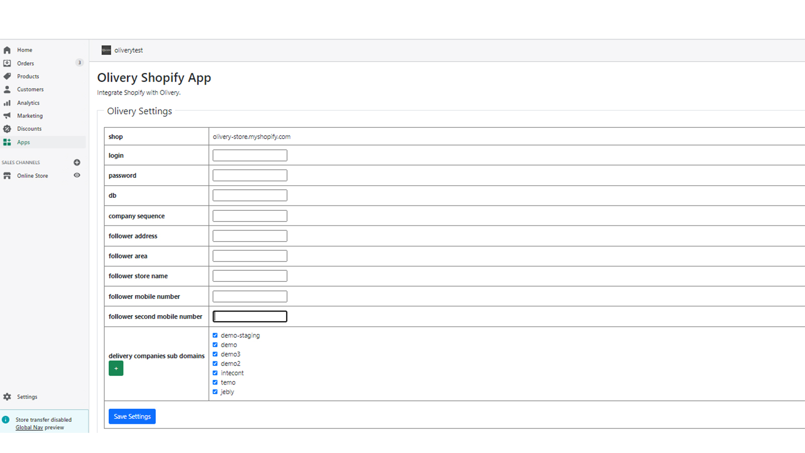The height and width of the screenshot is (453, 805).
Task: Uncheck the demo-staging subdomain
Action: pos(215,335)
